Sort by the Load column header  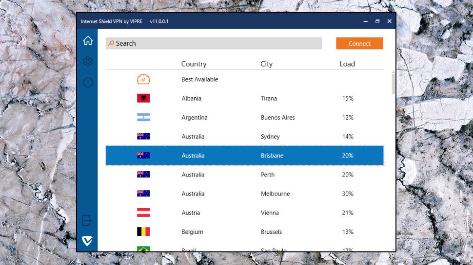coord(347,64)
